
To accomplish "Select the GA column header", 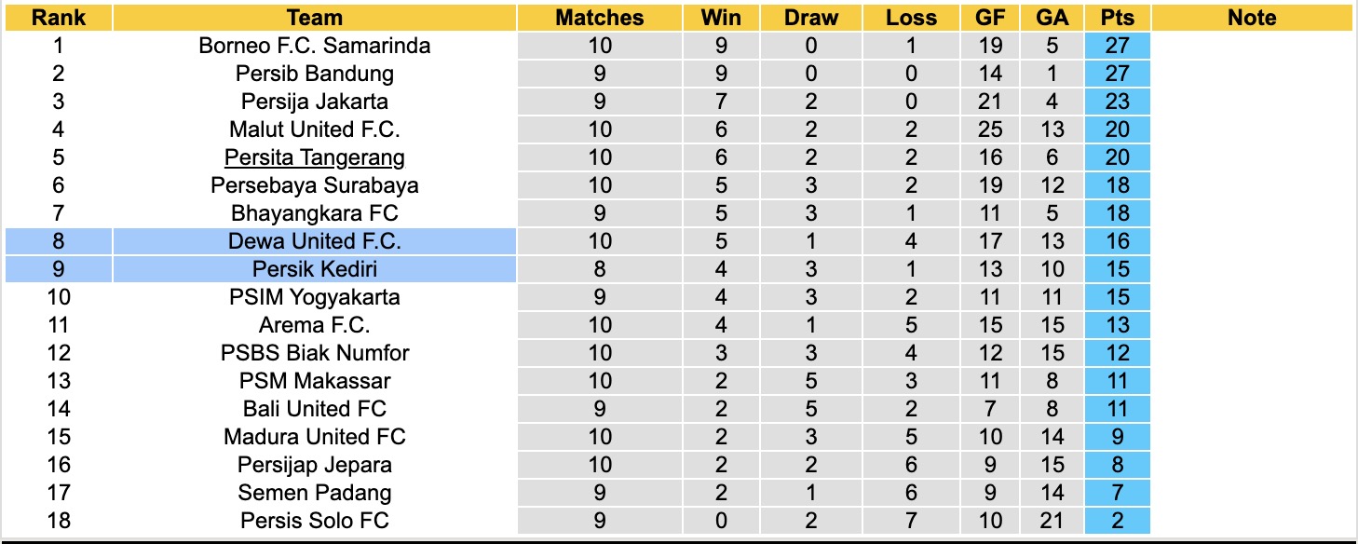I will click(1052, 18).
